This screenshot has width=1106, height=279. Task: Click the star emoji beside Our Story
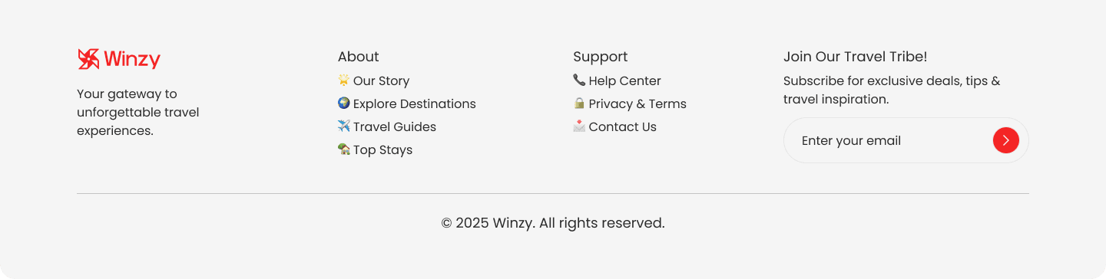point(343,80)
